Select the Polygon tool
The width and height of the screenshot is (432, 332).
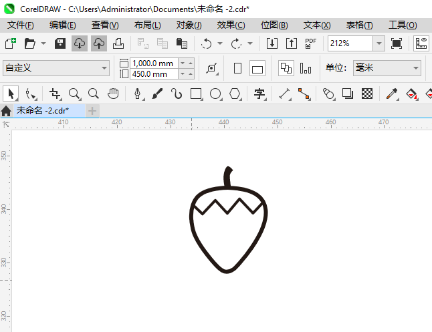235,94
